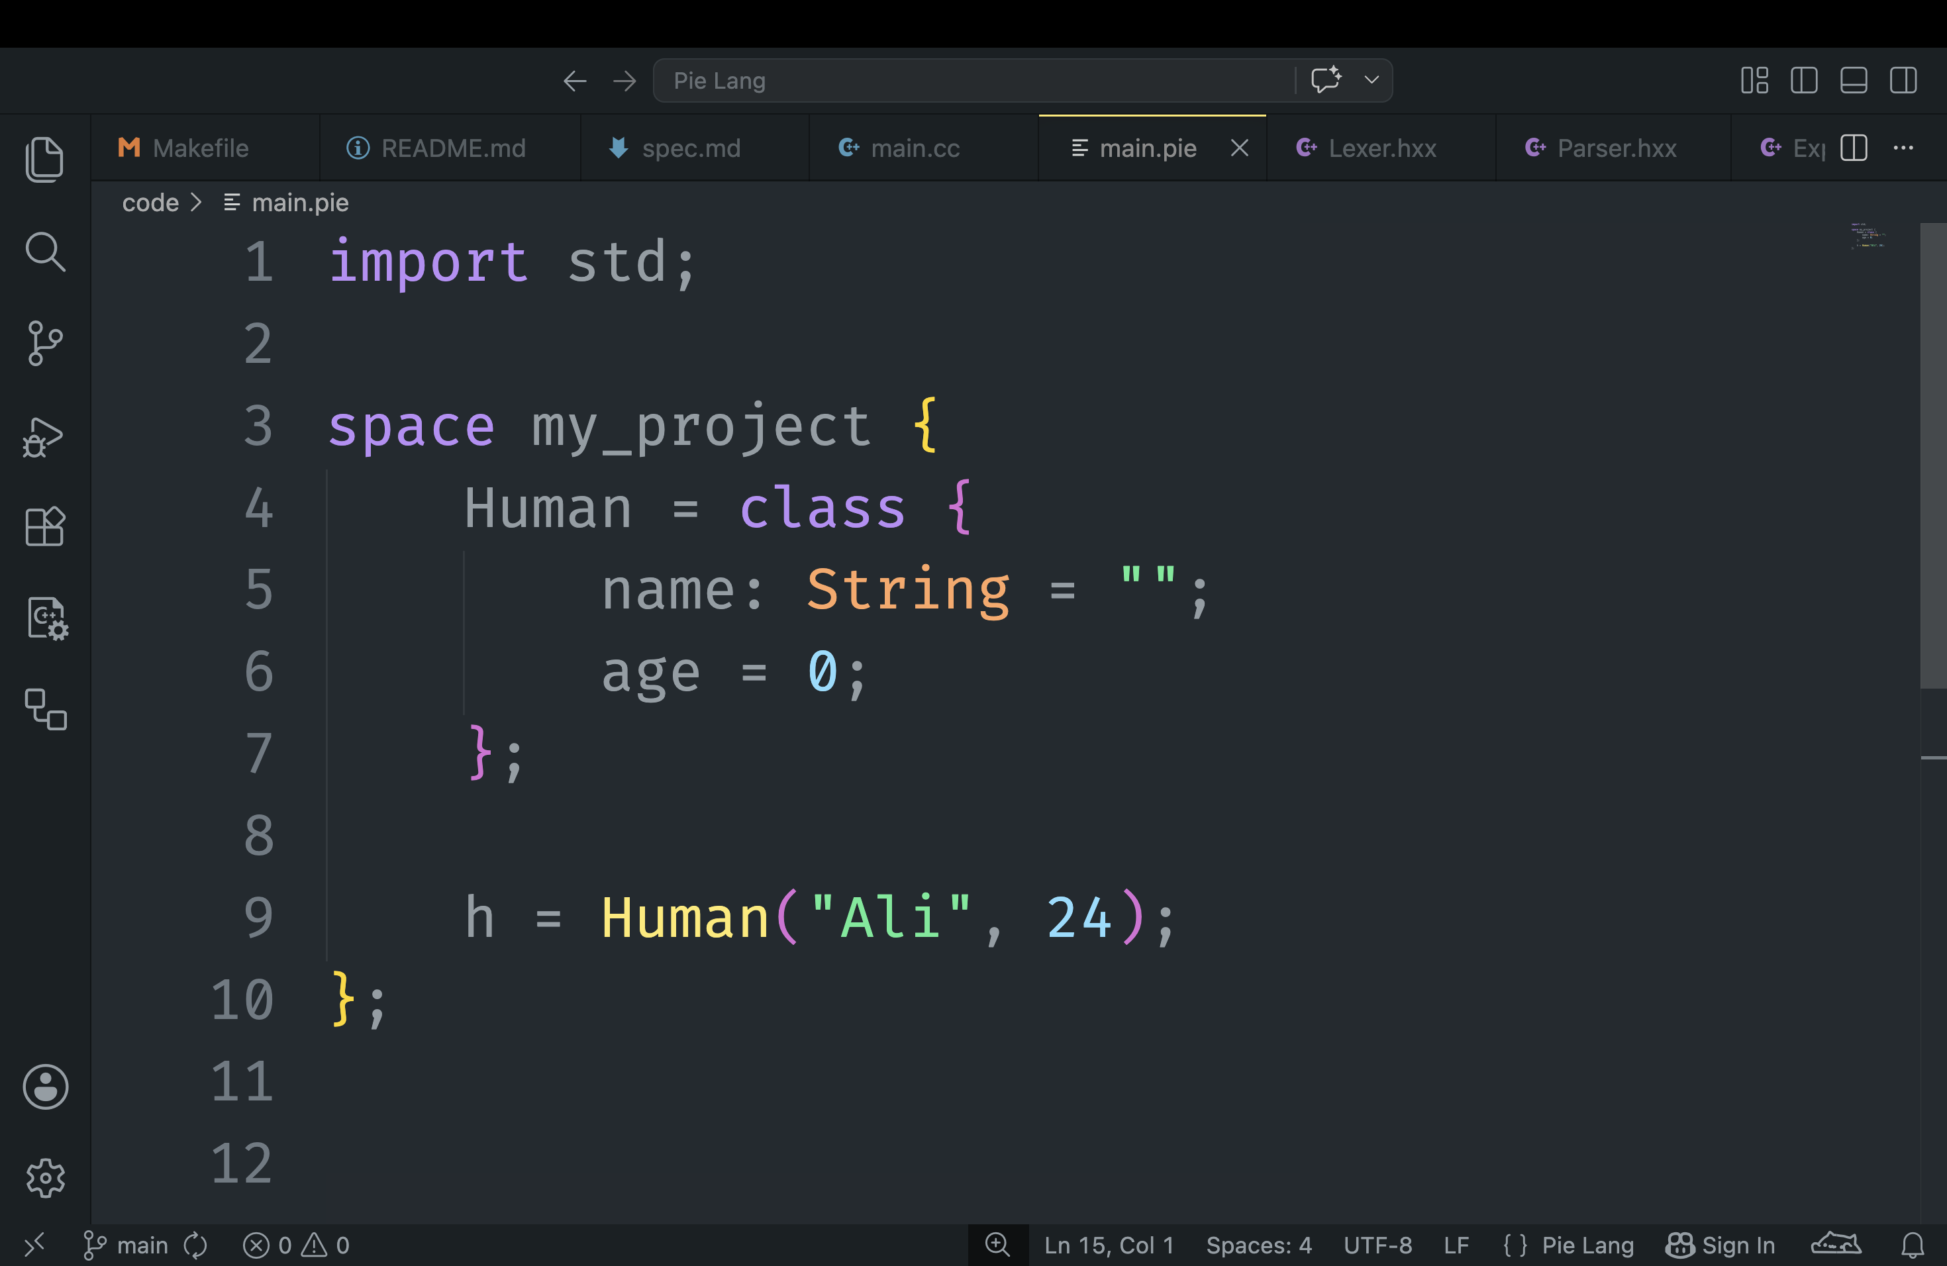Open the Search view in activity bar
1947x1266 pixels.
click(x=45, y=252)
